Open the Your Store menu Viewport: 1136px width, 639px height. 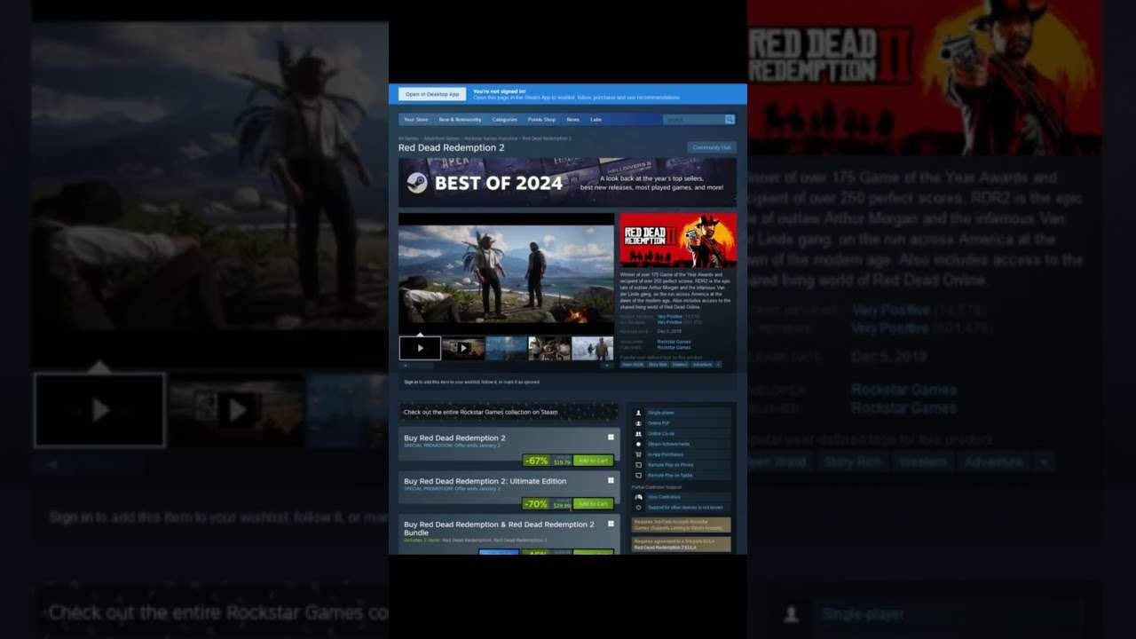pos(415,120)
